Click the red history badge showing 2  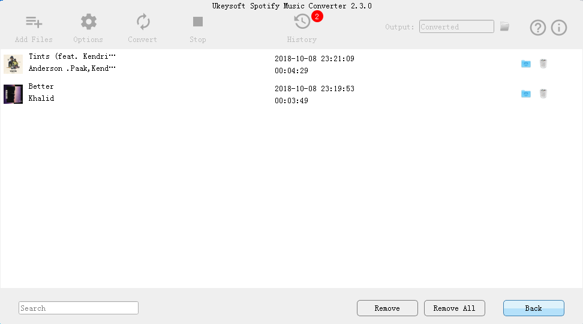click(317, 16)
